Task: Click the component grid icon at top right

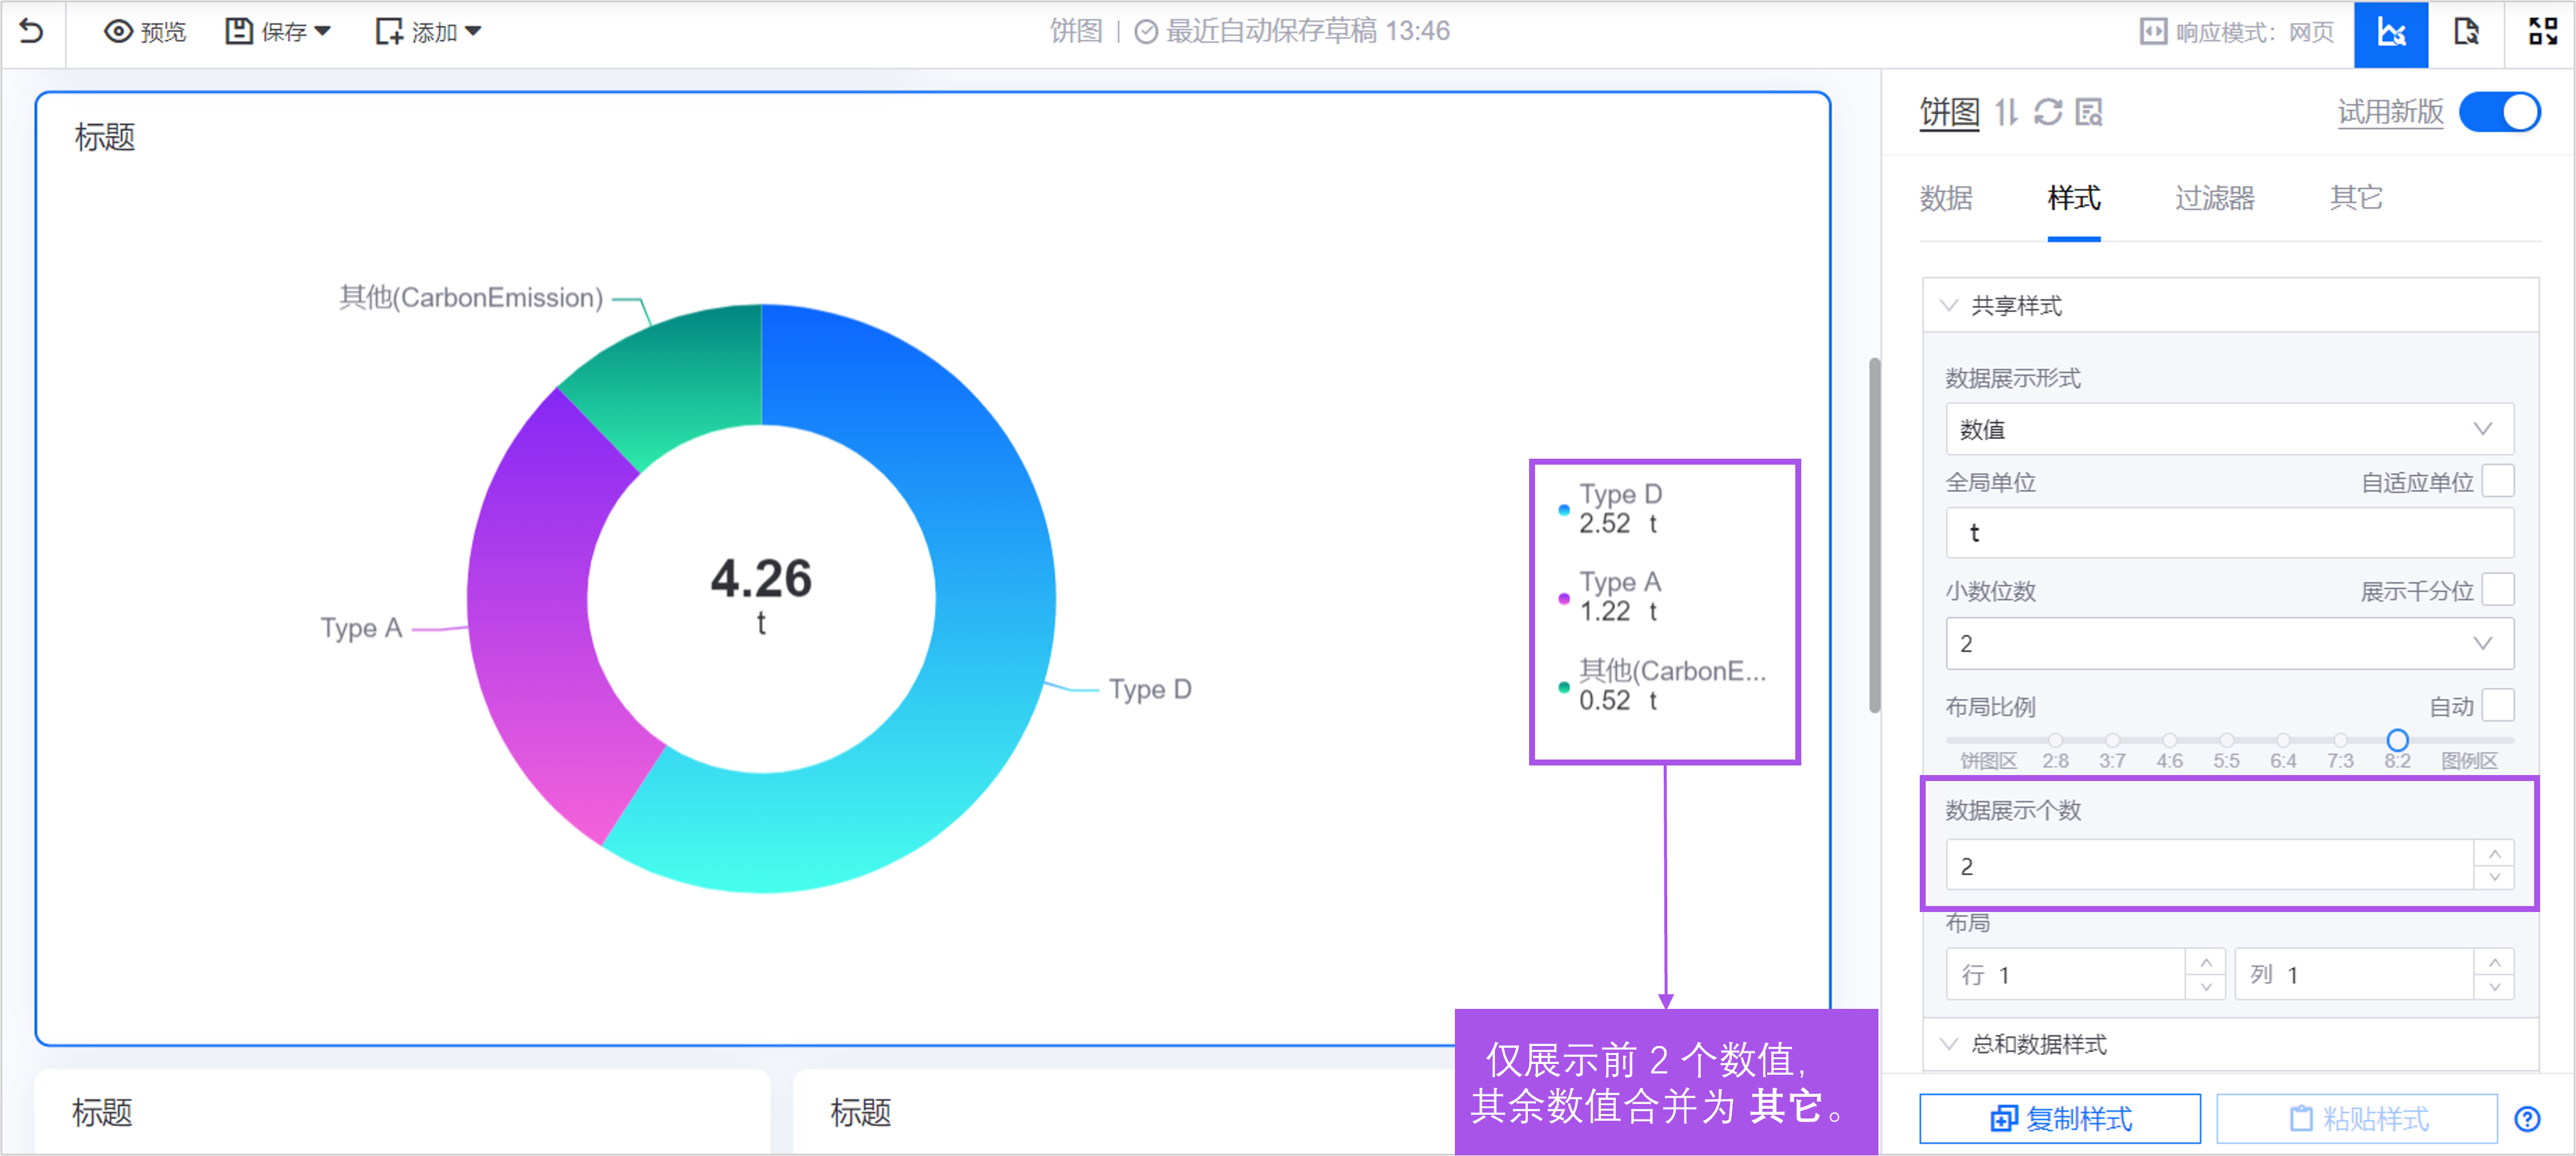Action: [x=2542, y=32]
